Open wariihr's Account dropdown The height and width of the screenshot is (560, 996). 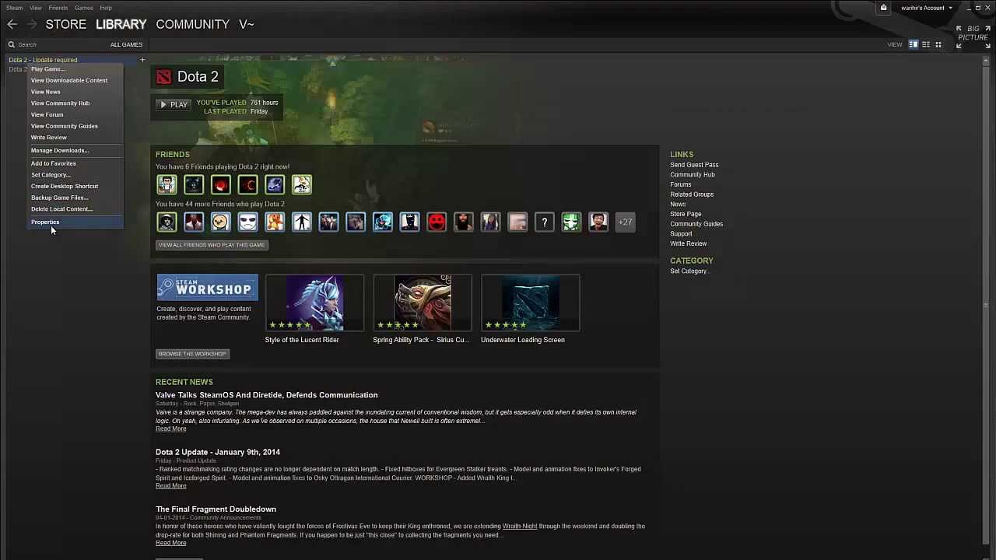coord(927,8)
